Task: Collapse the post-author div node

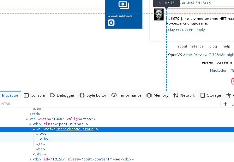Action: 30,124
